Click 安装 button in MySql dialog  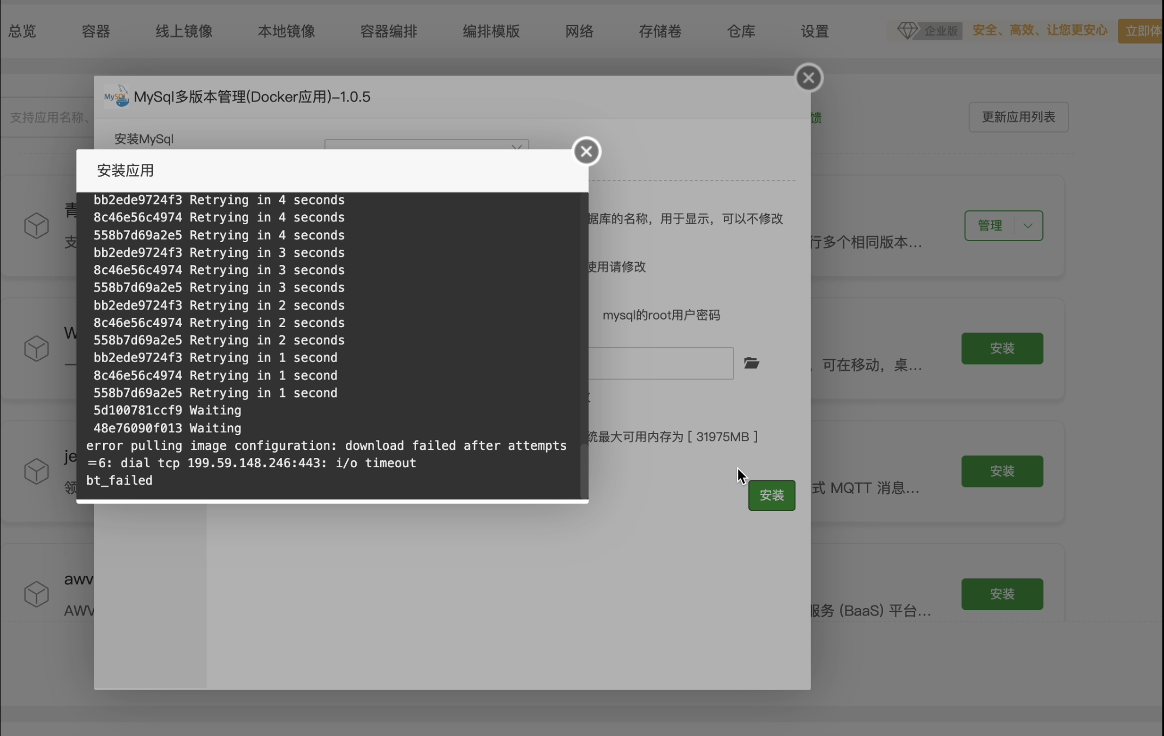(771, 495)
